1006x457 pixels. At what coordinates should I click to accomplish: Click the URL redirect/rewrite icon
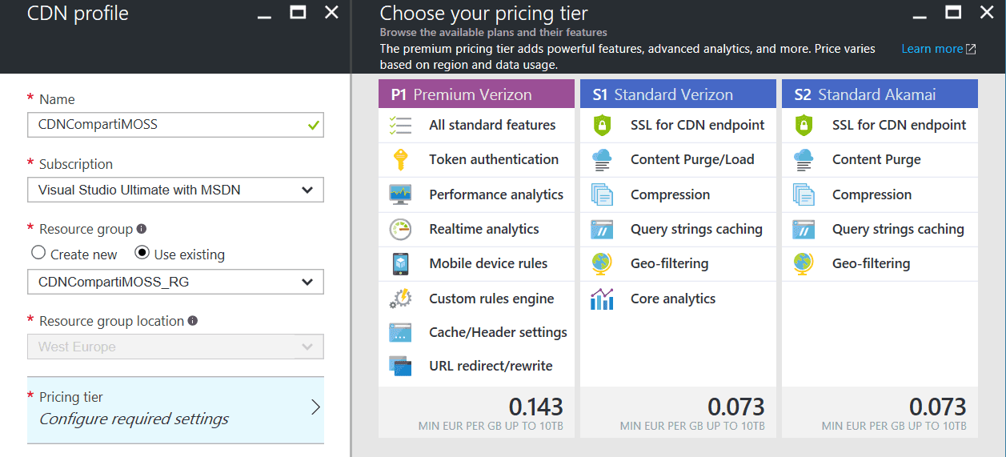[x=400, y=366]
